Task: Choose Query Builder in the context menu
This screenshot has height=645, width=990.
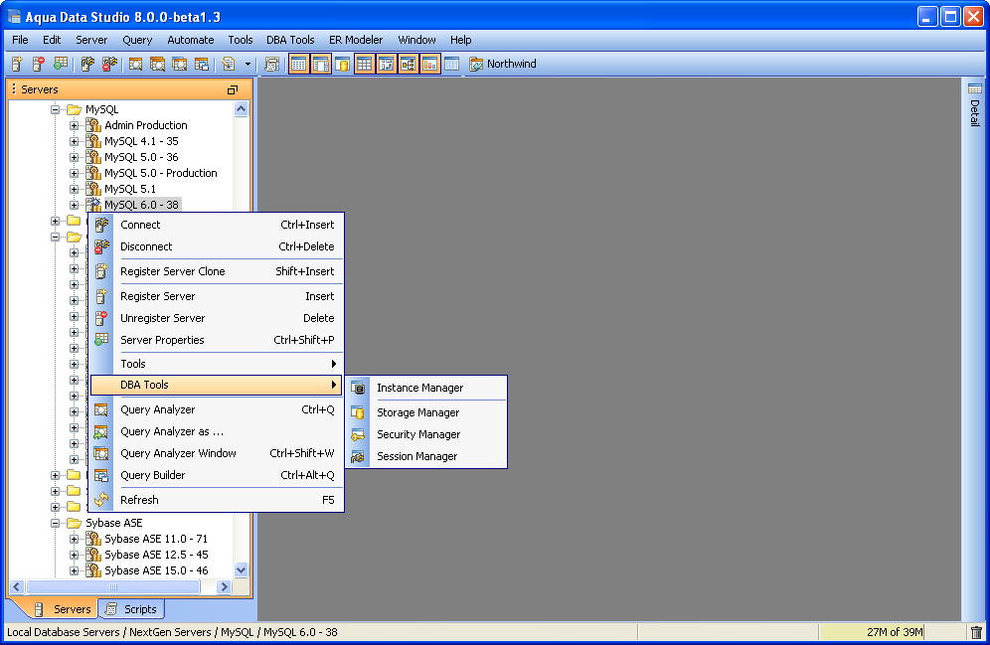Action: [217, 475]
